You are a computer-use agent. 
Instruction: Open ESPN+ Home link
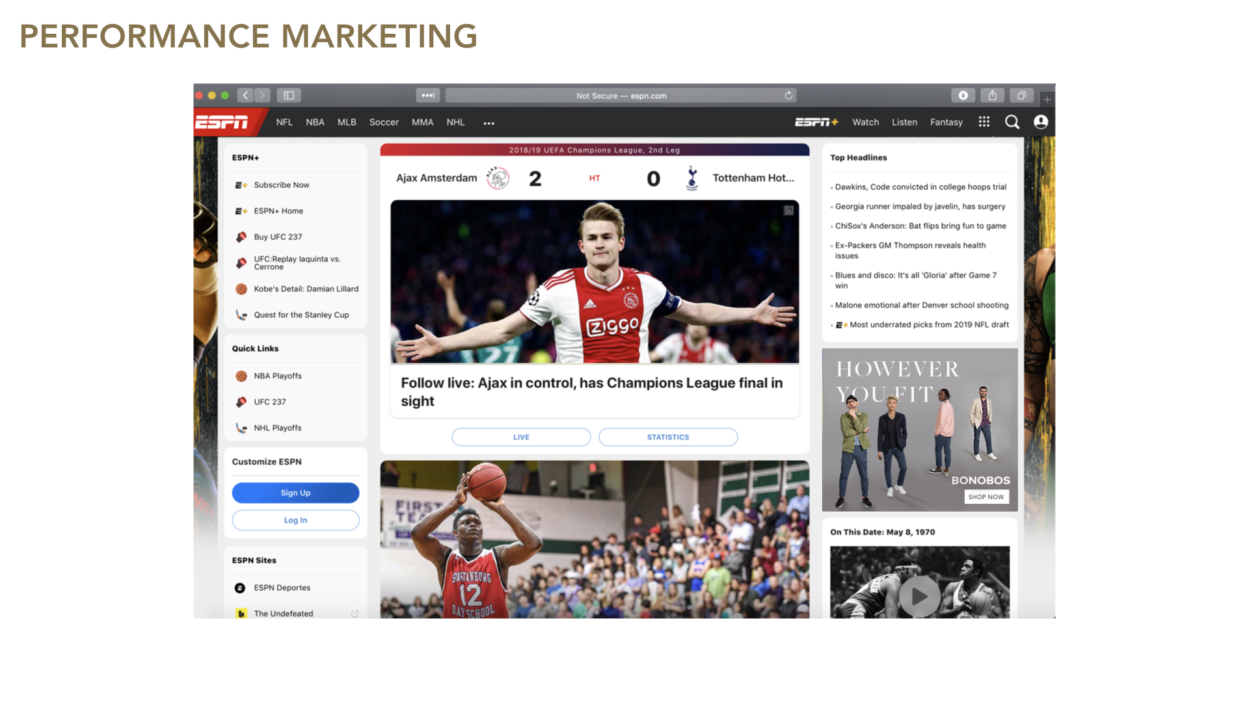[x=278, y=211]
